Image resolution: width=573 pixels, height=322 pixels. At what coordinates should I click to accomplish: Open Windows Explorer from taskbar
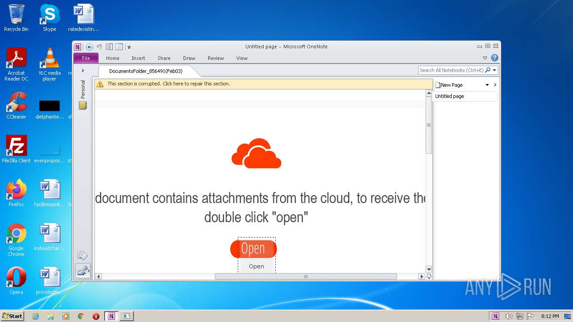coord(51,316)
